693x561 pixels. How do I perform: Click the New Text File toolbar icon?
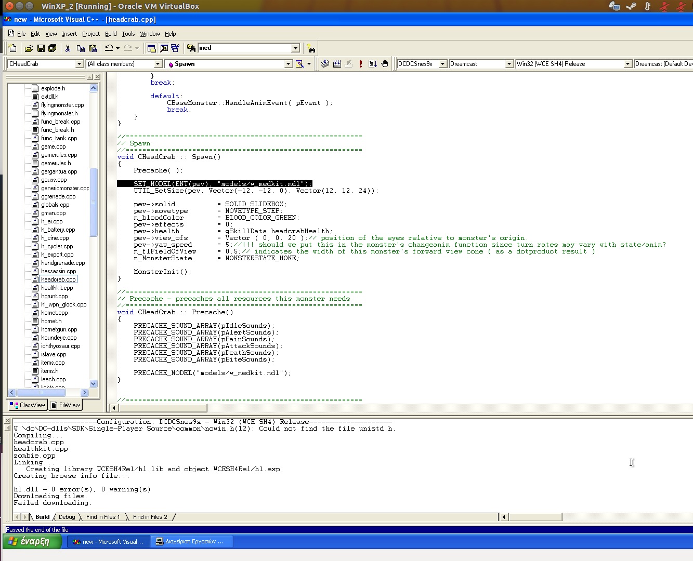(13, 48)
